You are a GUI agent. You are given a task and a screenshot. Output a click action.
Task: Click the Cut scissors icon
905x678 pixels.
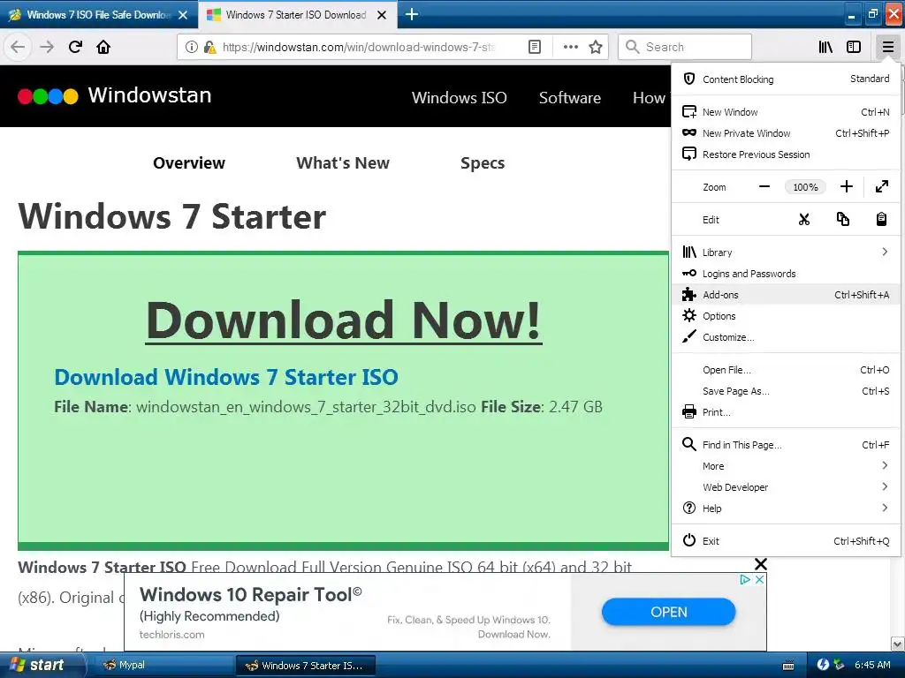click(804, 219)
